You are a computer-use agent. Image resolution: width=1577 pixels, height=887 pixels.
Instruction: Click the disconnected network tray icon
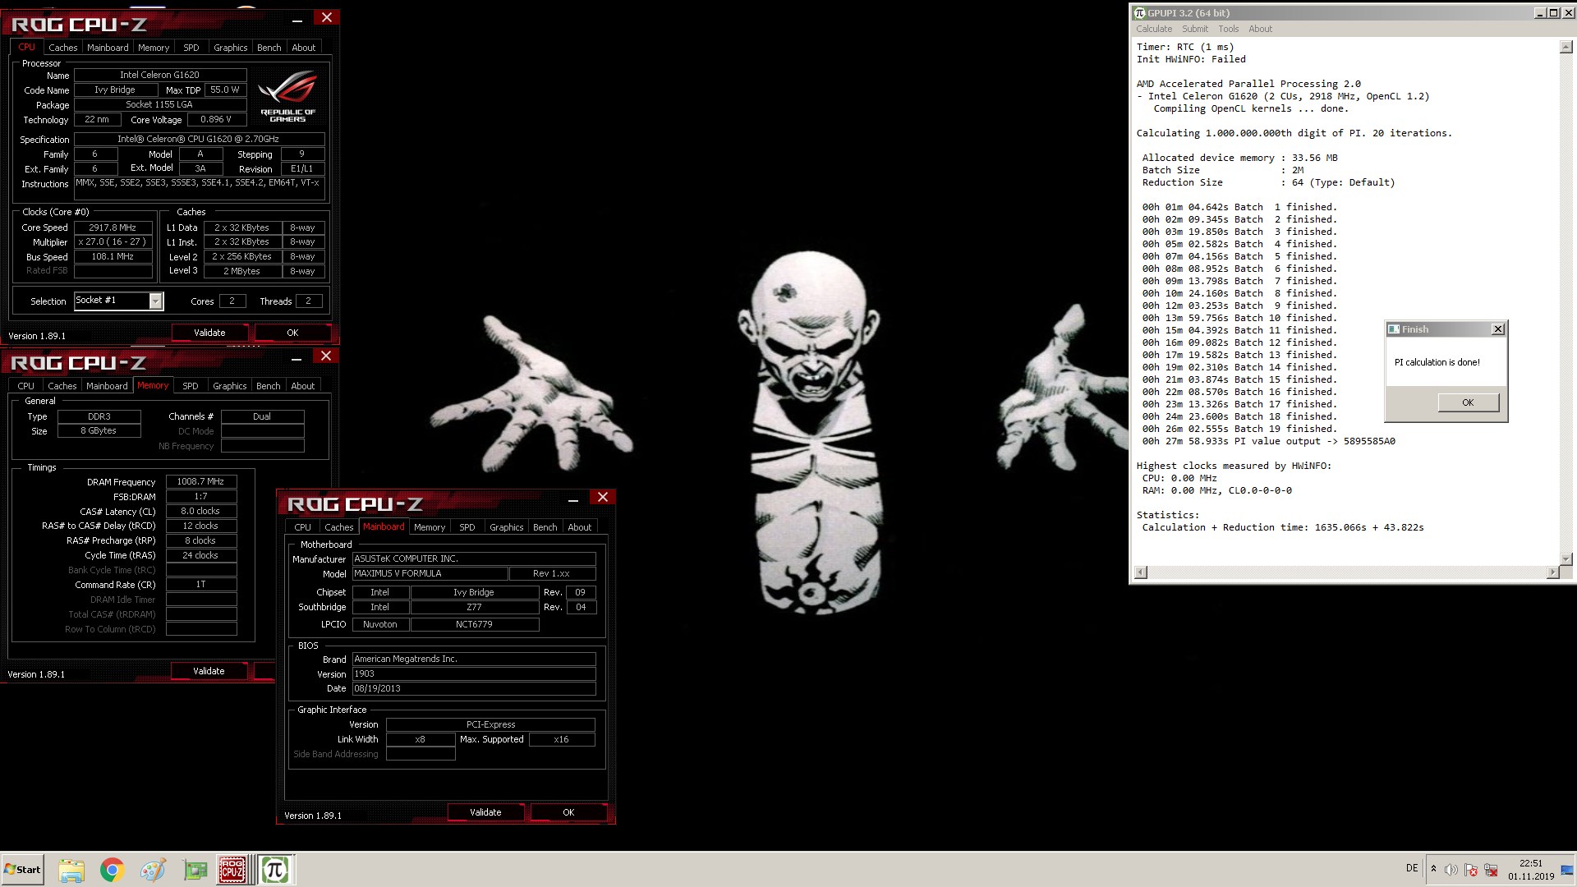click(1491, 870)
